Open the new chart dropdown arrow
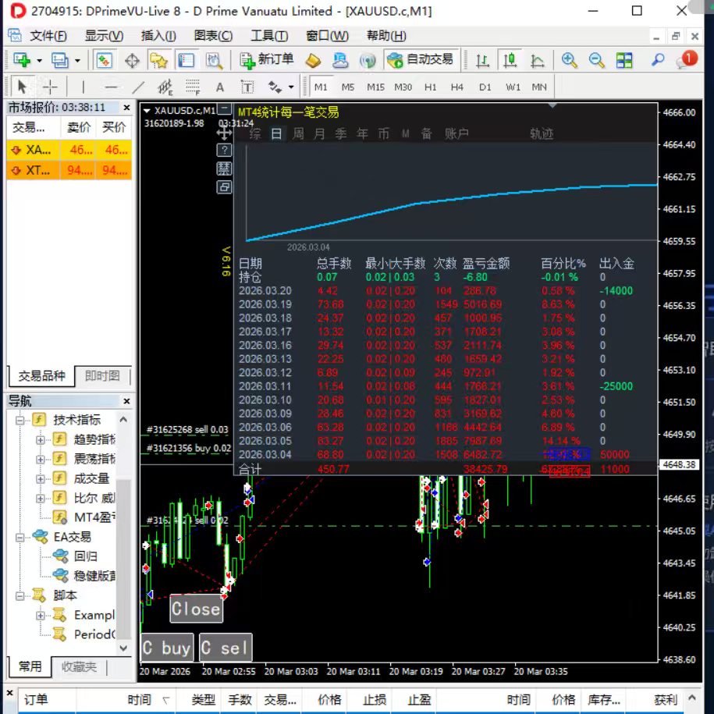The width and height of the screenshot is (714, 714). pos(39,61)
